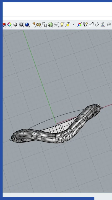Select control point at right curve end
Viewport: 112px width, 200px height.
point(102,108)
